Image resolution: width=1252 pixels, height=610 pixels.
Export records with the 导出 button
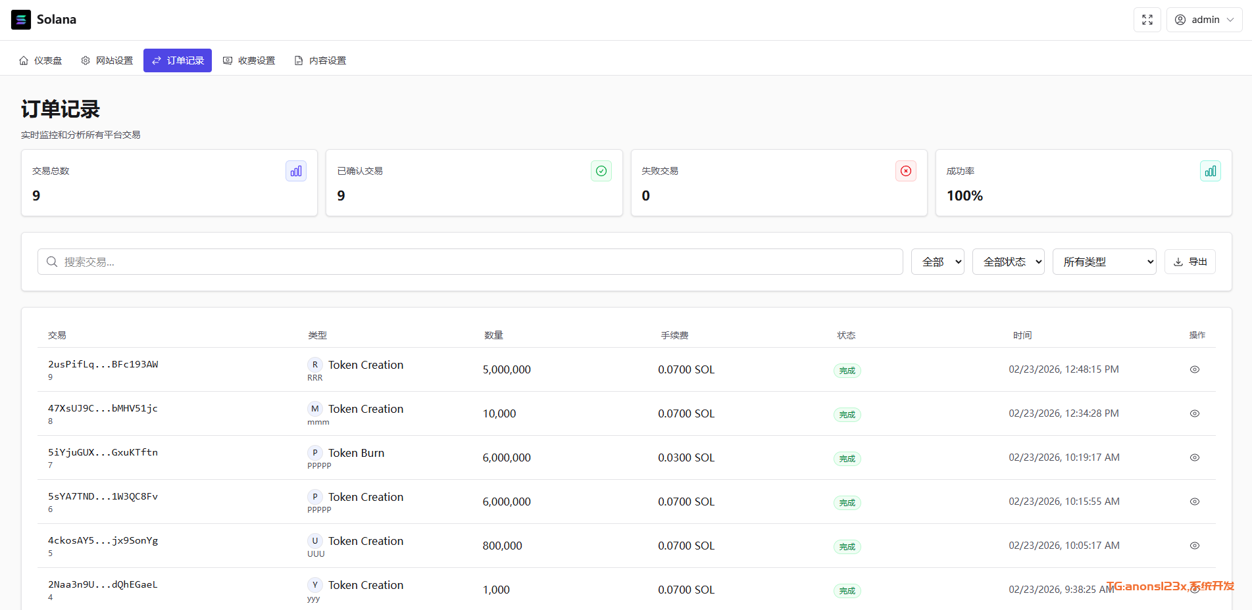click(x=1189, y=262)
